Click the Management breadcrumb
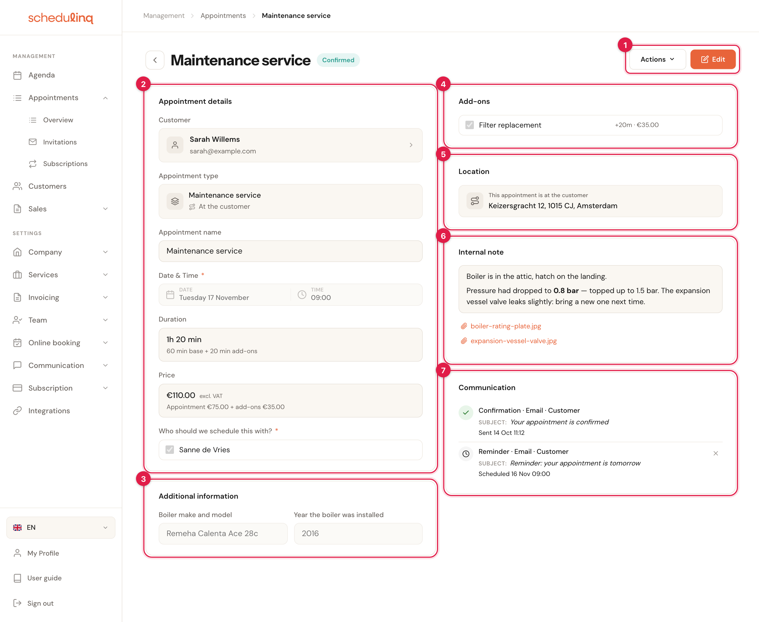Image resolution: width=759 pixels, height=622 pixels. (x=164, y=16)
